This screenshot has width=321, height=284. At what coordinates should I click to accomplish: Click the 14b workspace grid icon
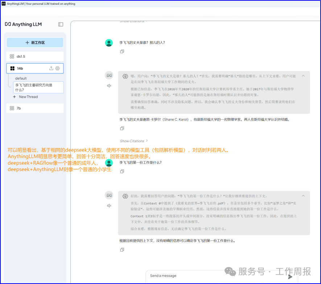[x=12, y=69]
